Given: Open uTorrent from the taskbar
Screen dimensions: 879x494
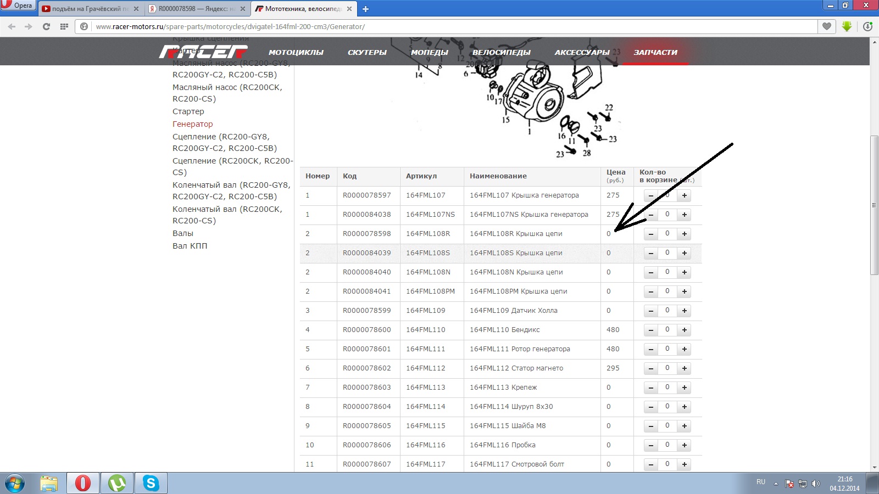Looking at the screenshot, I should coord(117,484).
